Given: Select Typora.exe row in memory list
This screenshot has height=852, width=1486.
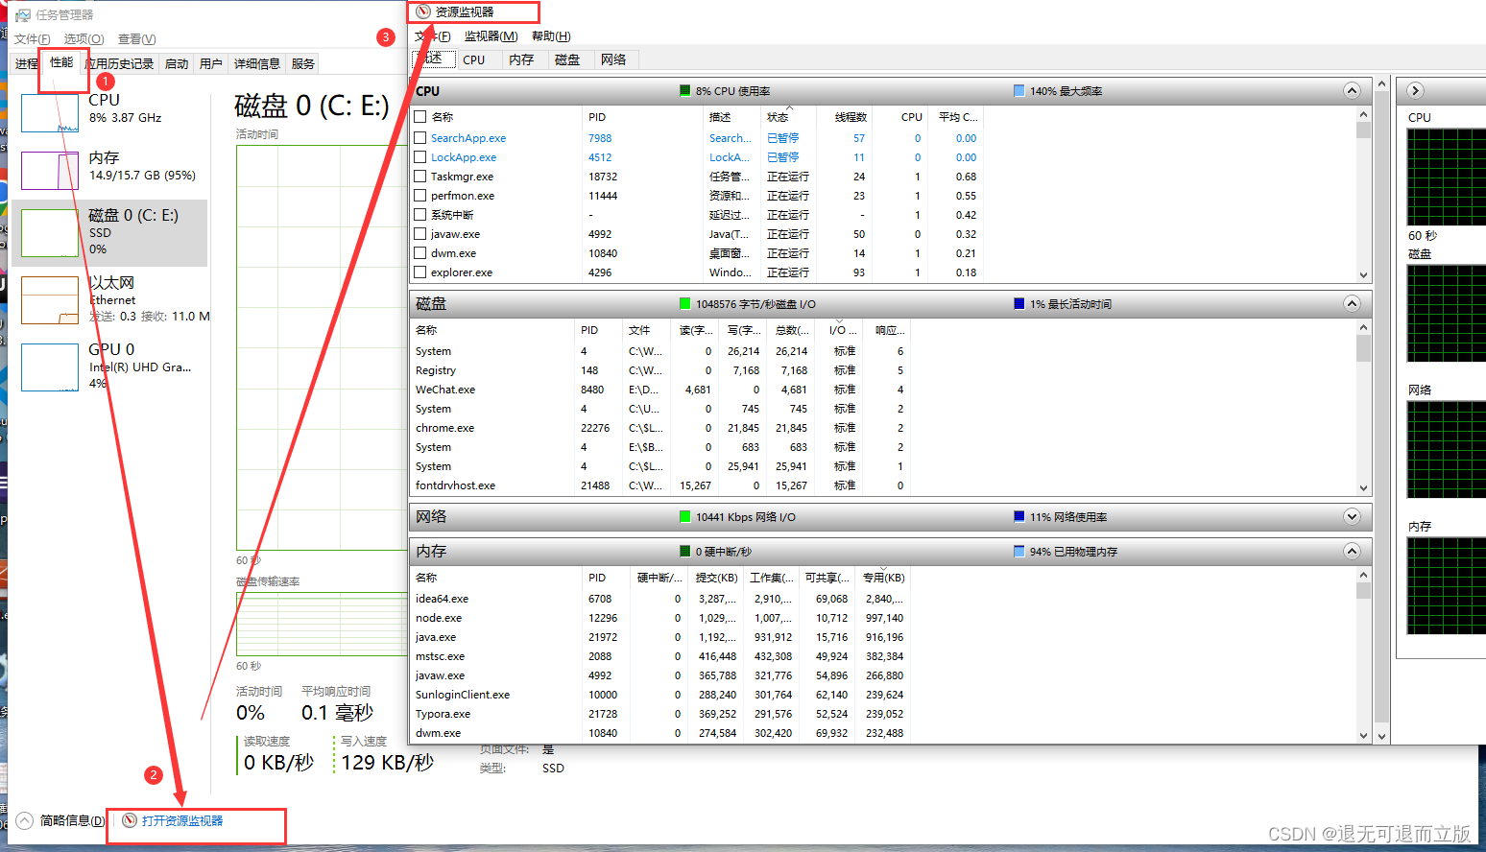Looking at the screenshot, I should point(660,714).
